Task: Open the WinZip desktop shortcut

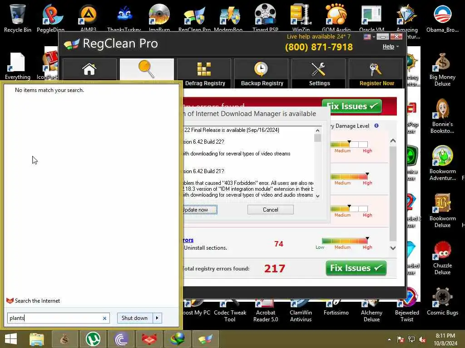Action: 301,18
